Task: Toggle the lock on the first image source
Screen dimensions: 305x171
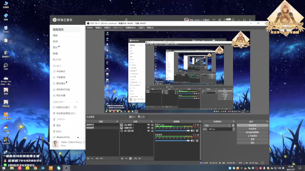Action: pyautogui.click(x=152, y=124)
